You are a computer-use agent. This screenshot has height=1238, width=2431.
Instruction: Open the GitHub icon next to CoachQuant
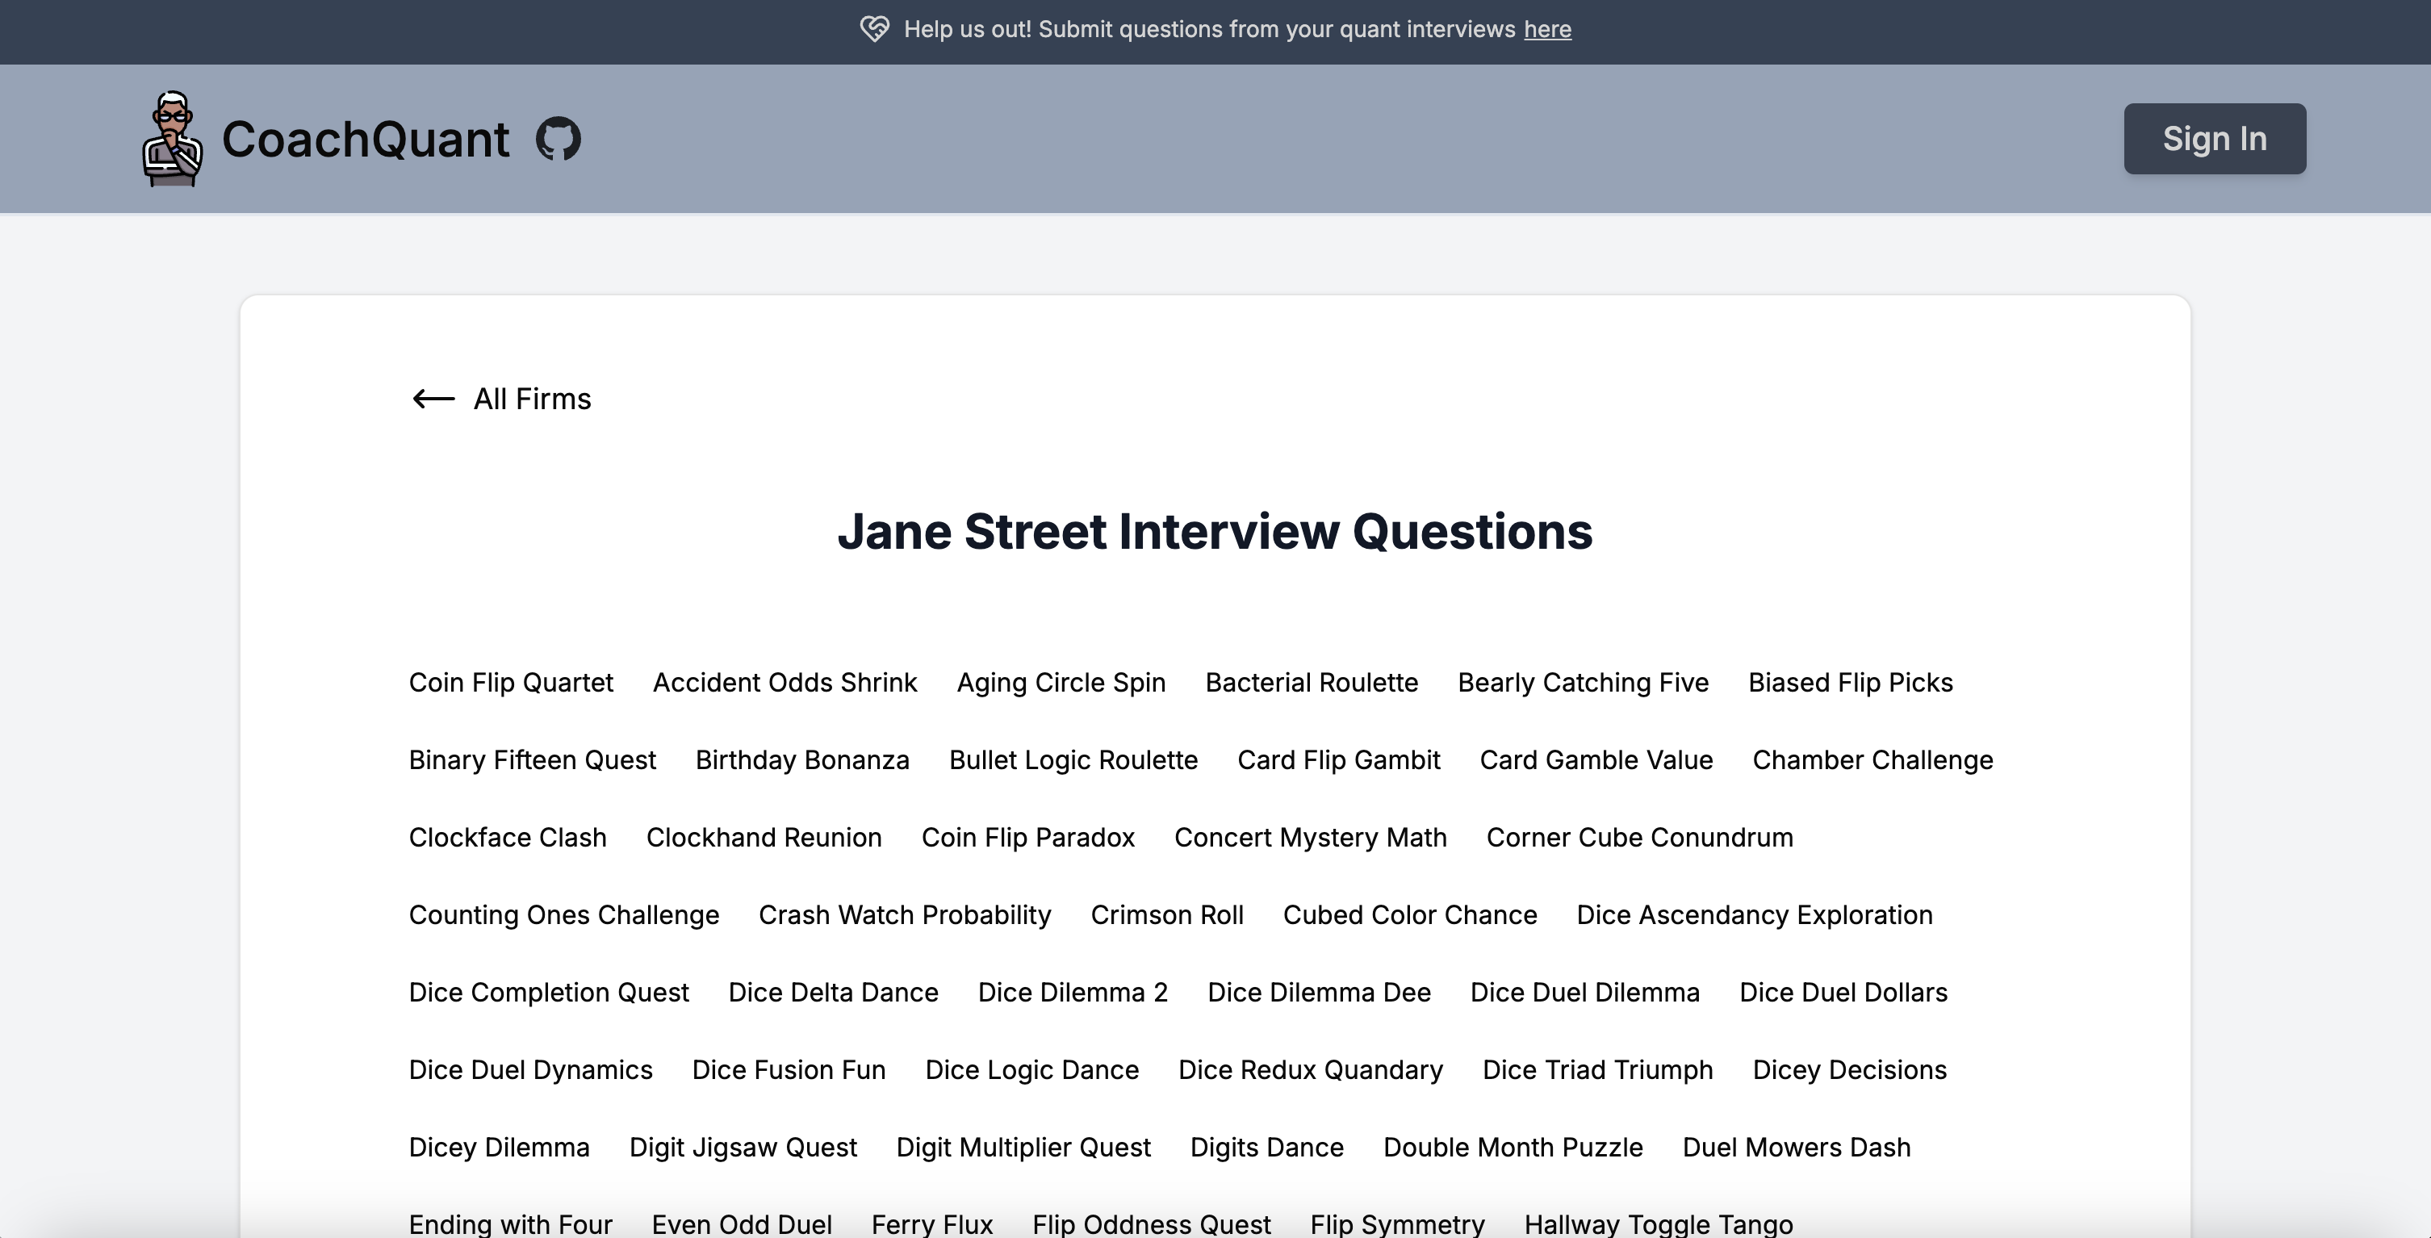pyautogui.click(x=559, y=139)
